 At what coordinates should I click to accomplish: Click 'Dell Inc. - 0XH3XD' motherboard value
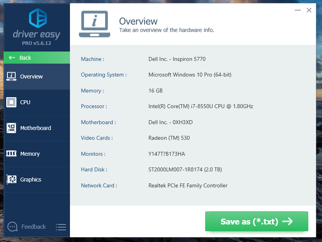[171, 122]
